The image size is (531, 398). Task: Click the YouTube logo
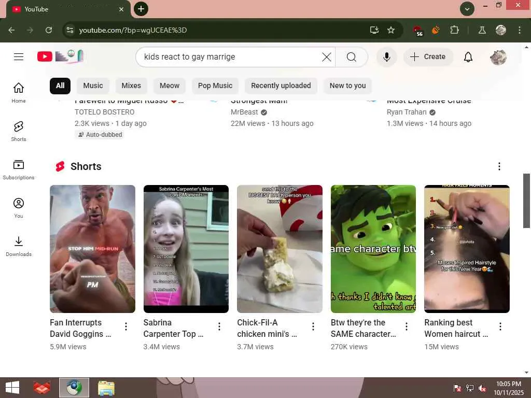click(60, 56)
